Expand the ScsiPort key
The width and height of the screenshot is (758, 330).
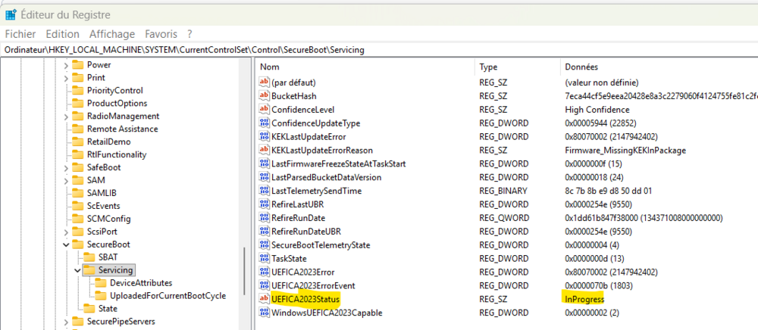(x=66, y=232)
